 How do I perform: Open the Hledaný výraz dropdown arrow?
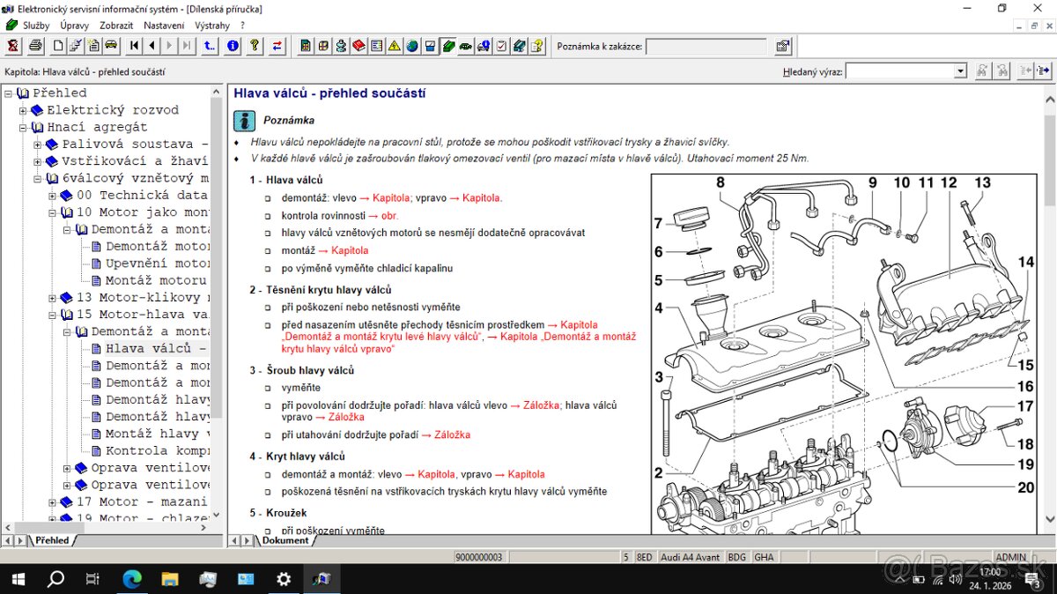[960, 71]
